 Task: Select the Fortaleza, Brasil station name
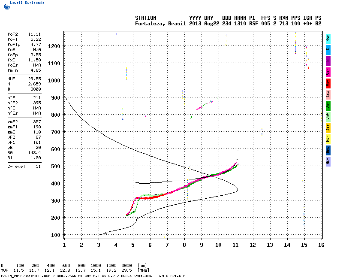tap(160, 24)
